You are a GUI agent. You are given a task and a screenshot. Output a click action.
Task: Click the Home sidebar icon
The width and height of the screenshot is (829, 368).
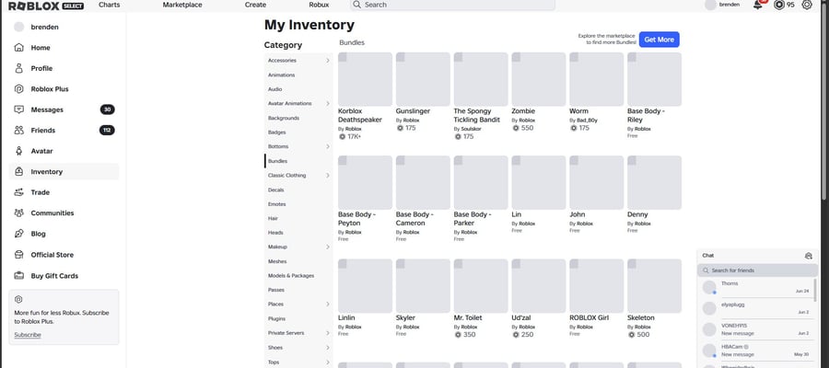(19, 48)
